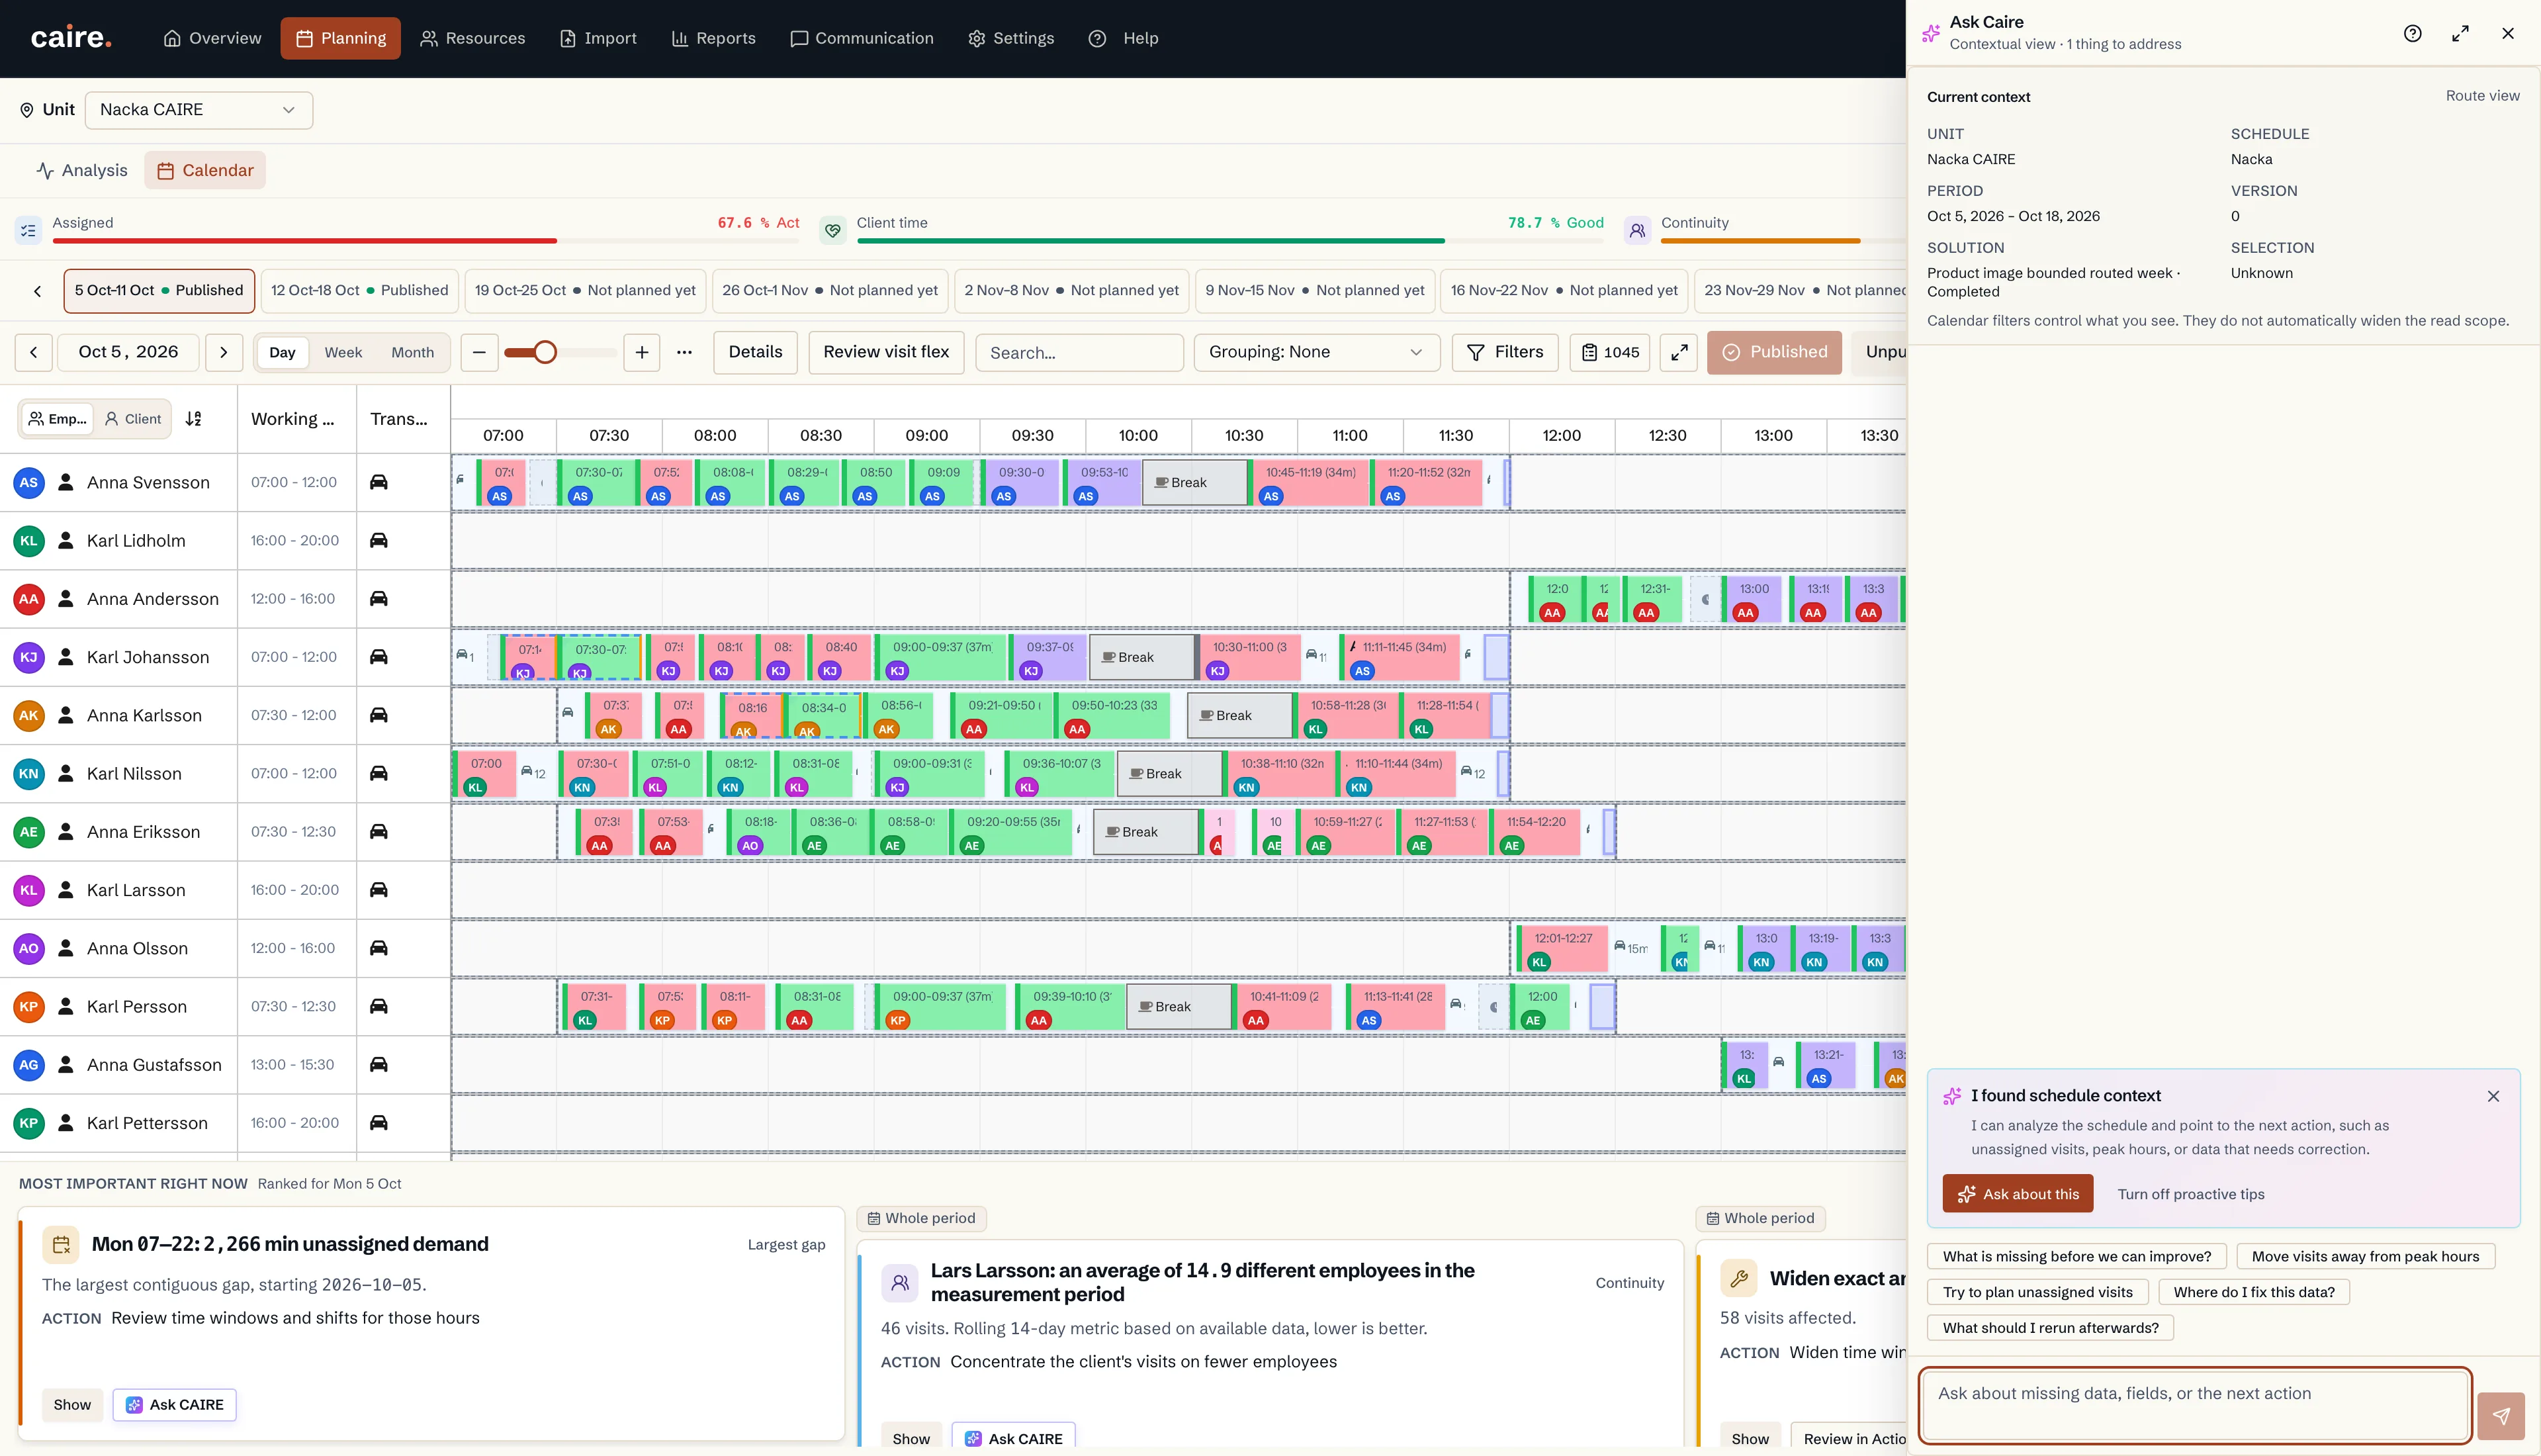Open the Resources menu item

click(x=472, y=38)
